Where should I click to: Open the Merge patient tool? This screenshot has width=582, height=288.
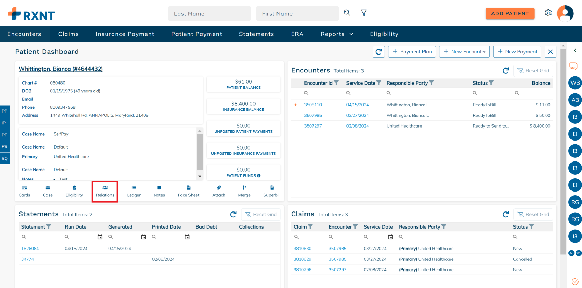coord(244,191)
